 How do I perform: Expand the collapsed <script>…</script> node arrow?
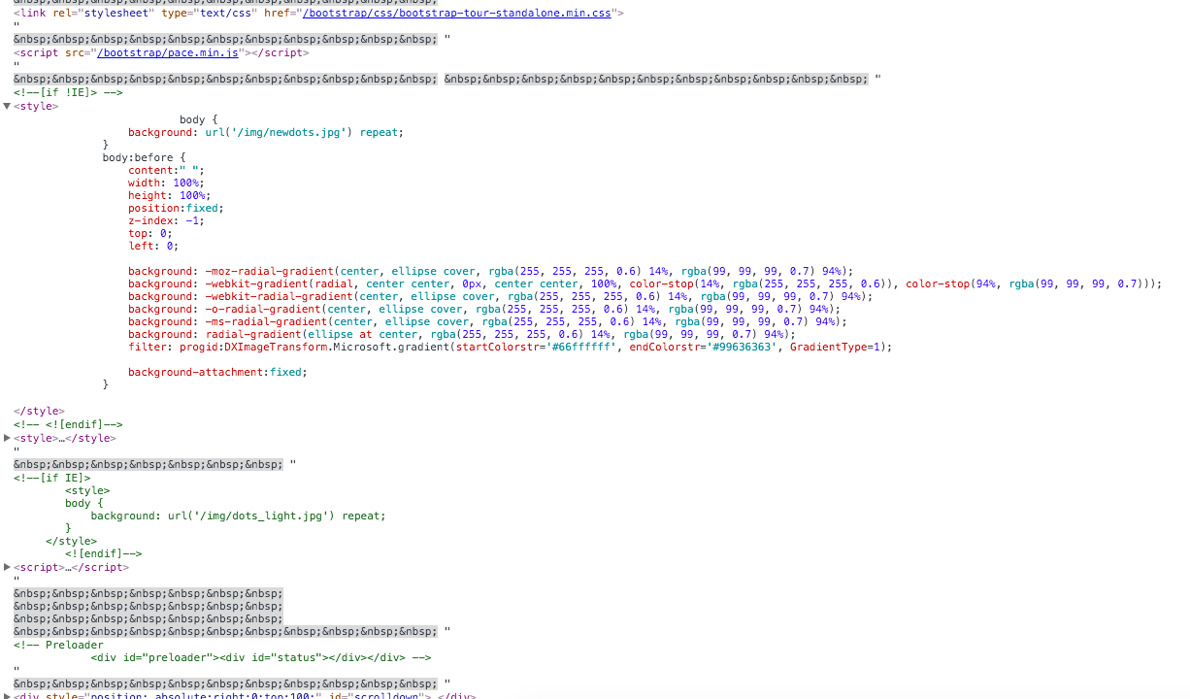pyautogui.click(x=7, y=567)
